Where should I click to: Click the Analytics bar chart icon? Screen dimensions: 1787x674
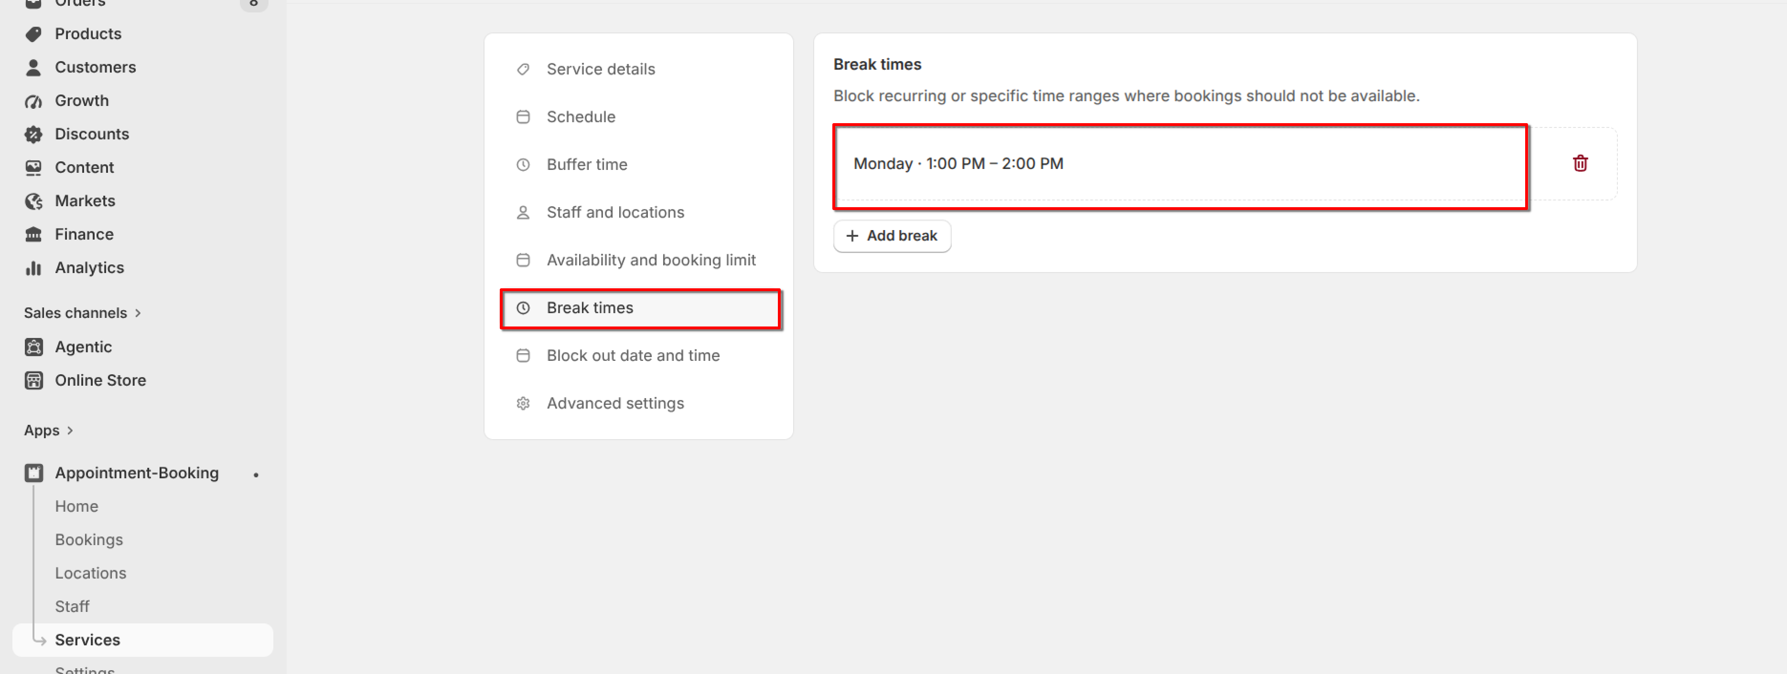(33, 268)
